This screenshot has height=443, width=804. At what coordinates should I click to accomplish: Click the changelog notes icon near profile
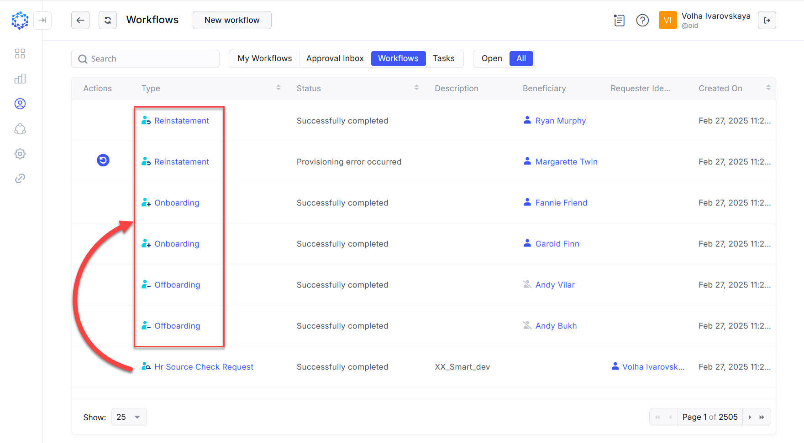click(x=619, y=20)
